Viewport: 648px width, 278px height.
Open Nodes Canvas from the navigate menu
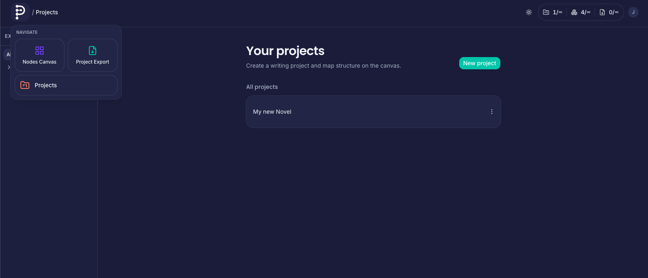point(40,55)
